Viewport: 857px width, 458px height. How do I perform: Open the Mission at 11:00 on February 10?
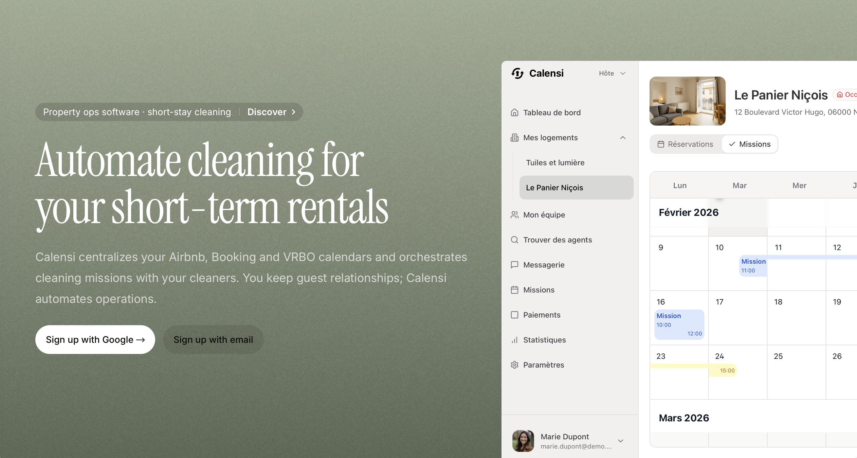tap(753, 266)
